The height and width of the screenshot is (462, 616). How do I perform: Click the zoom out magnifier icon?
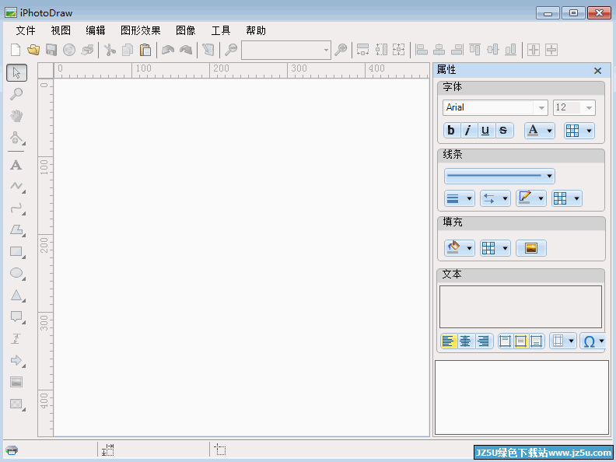tap(231, 50)
